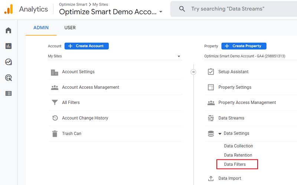This screenshot has height=185, width=297.
Task: Open the Configure list icon in sidebar
Action: 9,94
